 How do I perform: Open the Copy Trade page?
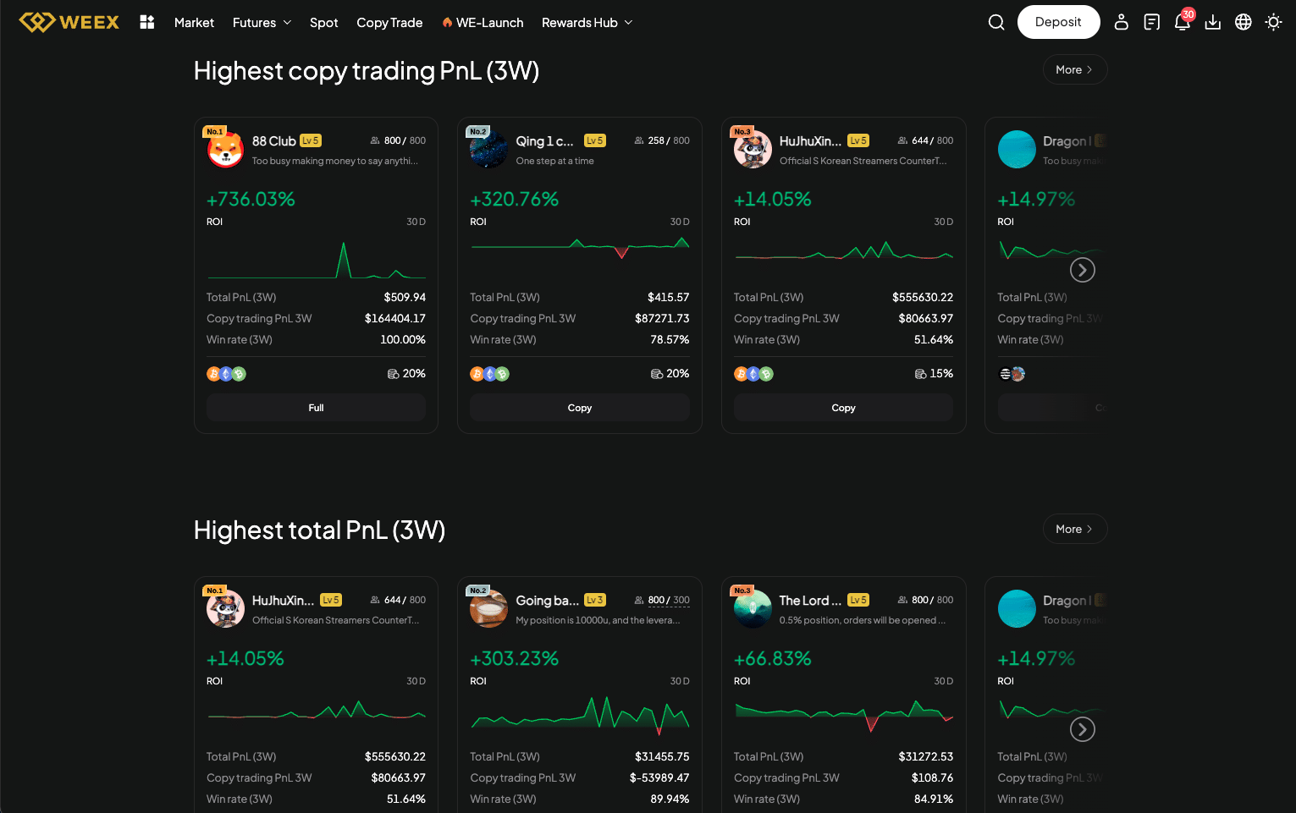click(x=389, y=23)
